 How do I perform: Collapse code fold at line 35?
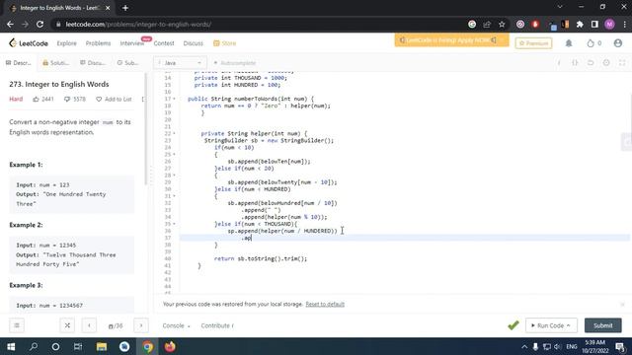tap(174, 224)
